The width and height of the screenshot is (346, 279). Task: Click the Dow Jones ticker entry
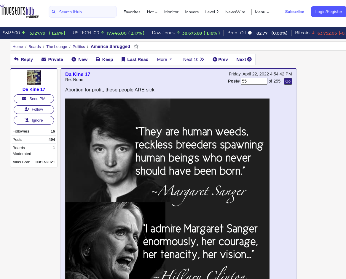[186, 33]
